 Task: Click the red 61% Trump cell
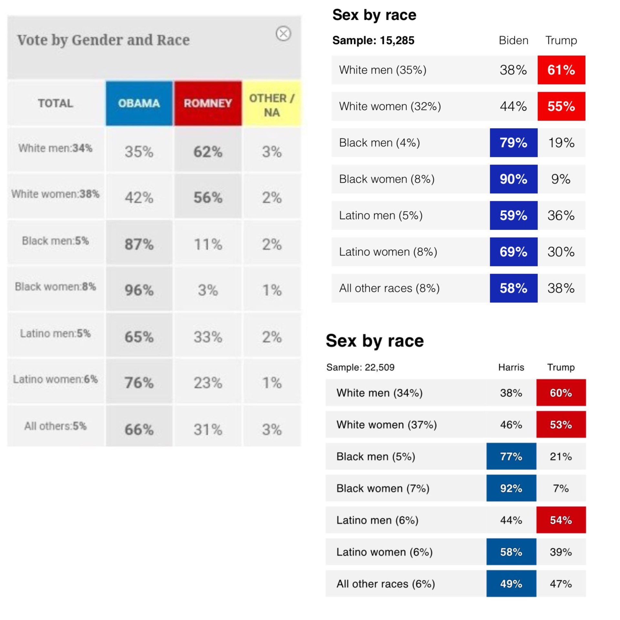click(x=561, y=70)
